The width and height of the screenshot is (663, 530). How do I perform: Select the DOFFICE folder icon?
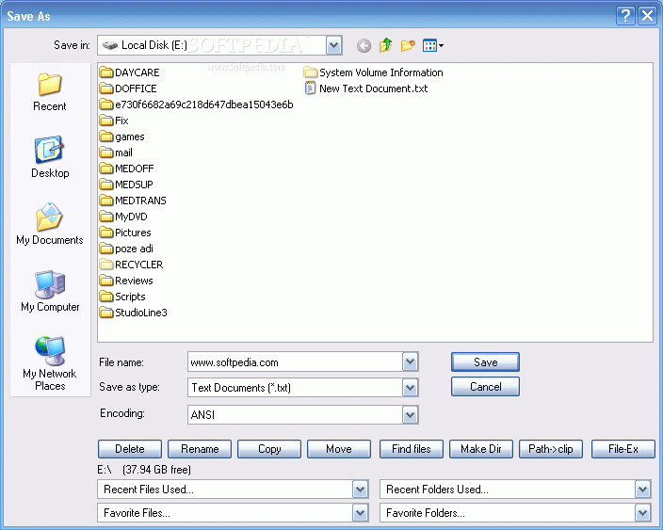(x=106, y=88)
